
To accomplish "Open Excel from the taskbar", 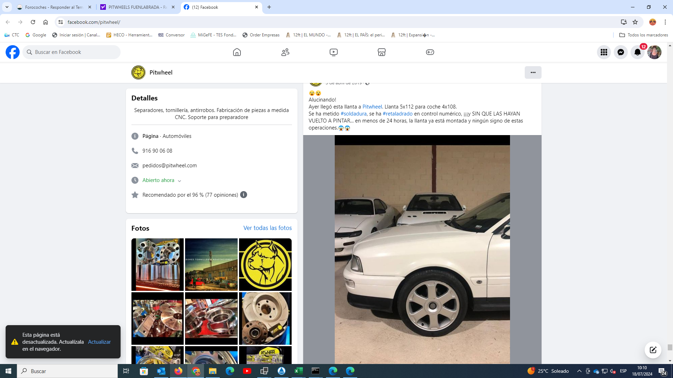I will 299,371.
